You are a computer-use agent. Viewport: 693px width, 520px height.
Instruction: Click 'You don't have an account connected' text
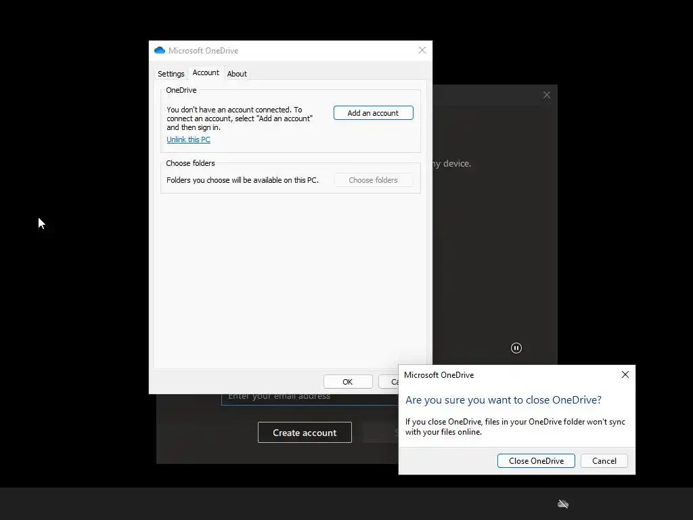click(x=240, y=118)
